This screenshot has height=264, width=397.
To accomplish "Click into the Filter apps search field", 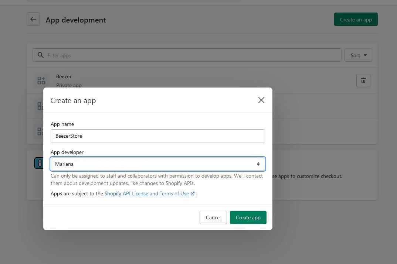I will [x=192, y=55].
